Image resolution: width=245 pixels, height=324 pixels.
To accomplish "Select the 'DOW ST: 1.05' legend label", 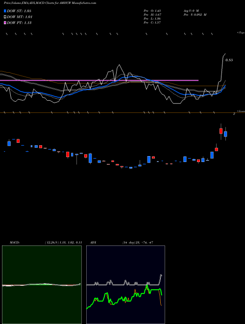I will (19, 11).
